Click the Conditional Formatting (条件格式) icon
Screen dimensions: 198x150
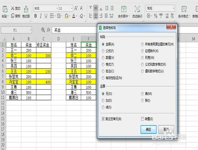[x=184, y=9]
